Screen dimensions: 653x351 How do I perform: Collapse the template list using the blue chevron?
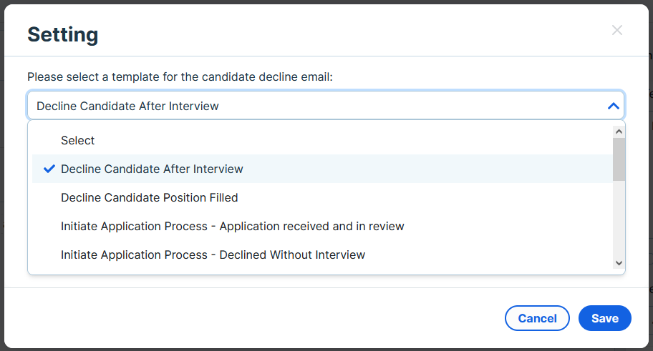(x=614, y=106)
